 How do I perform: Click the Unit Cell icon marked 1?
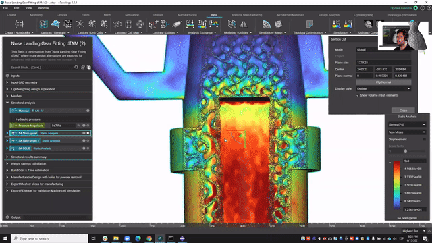[92, 24]
